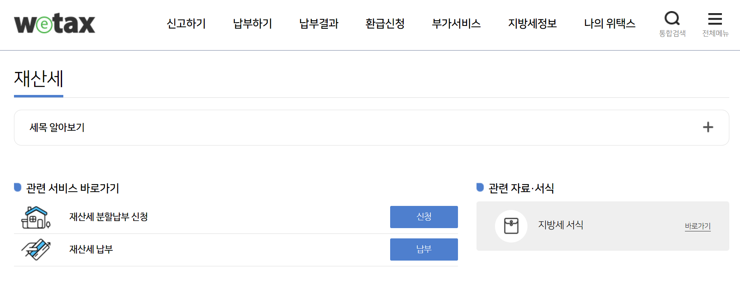Click the envelope icon next to 지방세 서식

click(x=511, y=225)
